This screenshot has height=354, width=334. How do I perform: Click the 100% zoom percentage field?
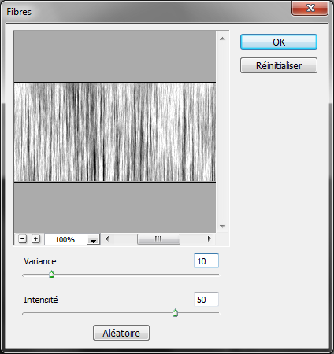pyautogui.click(x=65, y=239)
